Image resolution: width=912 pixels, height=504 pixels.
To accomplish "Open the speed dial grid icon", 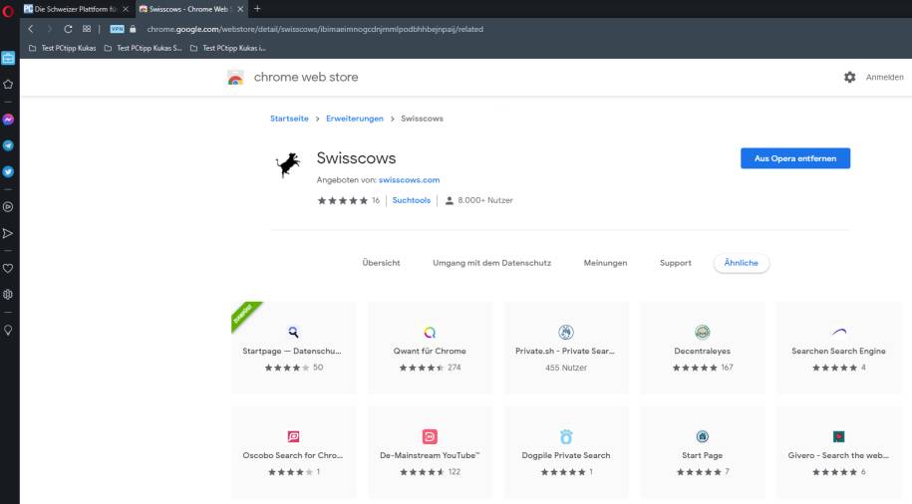I will [x=87, y=29].
